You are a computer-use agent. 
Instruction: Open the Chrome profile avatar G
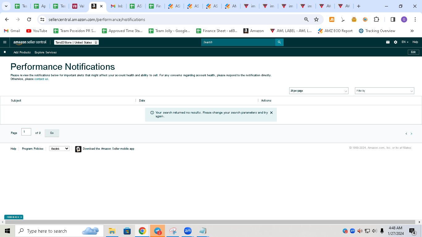pyautogui.click(x=404, y=19)
